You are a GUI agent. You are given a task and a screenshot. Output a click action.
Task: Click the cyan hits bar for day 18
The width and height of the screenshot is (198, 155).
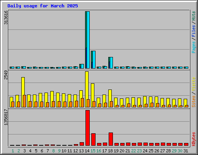point(111,63)
